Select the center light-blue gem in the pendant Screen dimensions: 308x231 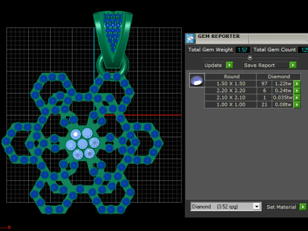pyautogui.click(x=83, y=144)
